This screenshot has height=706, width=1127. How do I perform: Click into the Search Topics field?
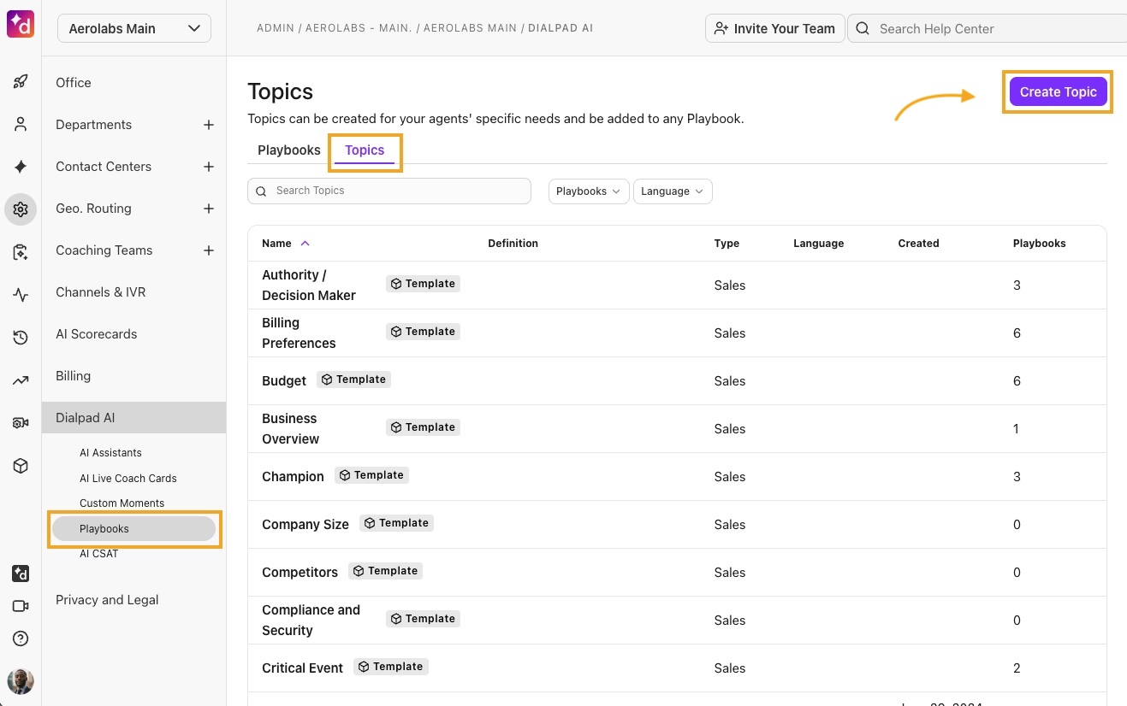pos(389,191)
